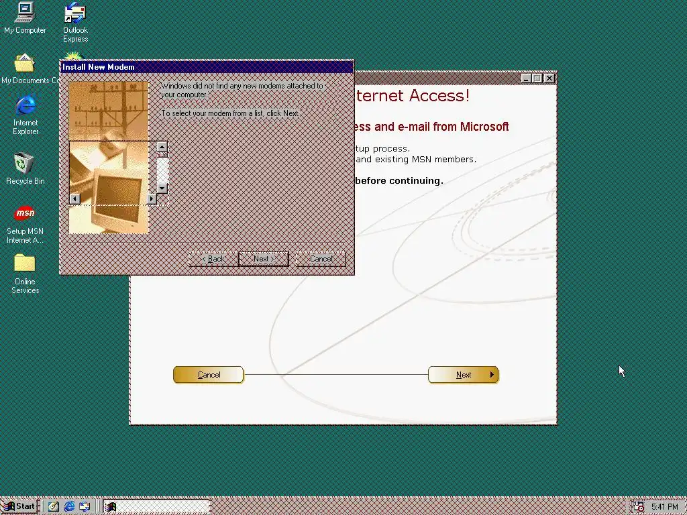The image size is (687, 515).
Task: Click the vertical scrollbar track in modem dialog
Action: 162,170
